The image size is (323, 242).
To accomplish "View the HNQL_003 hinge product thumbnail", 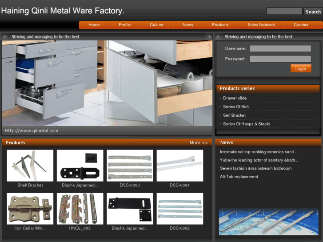I will [80, 209].
